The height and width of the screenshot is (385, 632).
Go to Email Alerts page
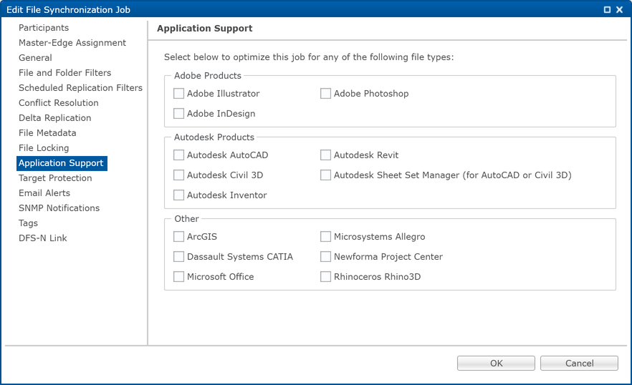pos(44,193)
